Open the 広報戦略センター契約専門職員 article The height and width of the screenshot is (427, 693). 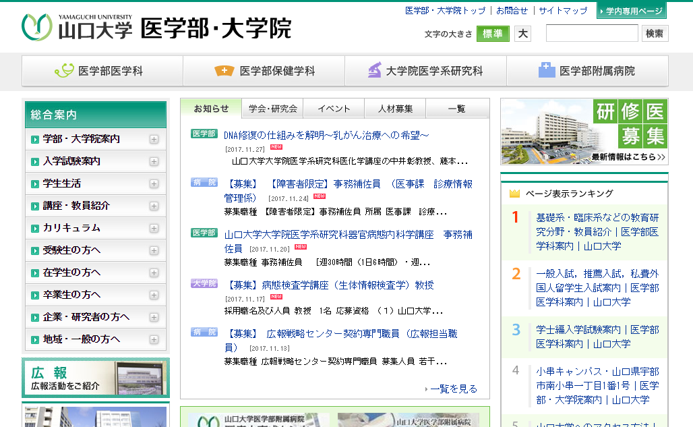point(340,341)
